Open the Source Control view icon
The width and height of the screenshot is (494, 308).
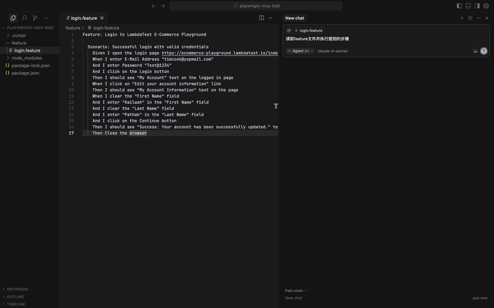pyautogui.click(x=35, y=18)
